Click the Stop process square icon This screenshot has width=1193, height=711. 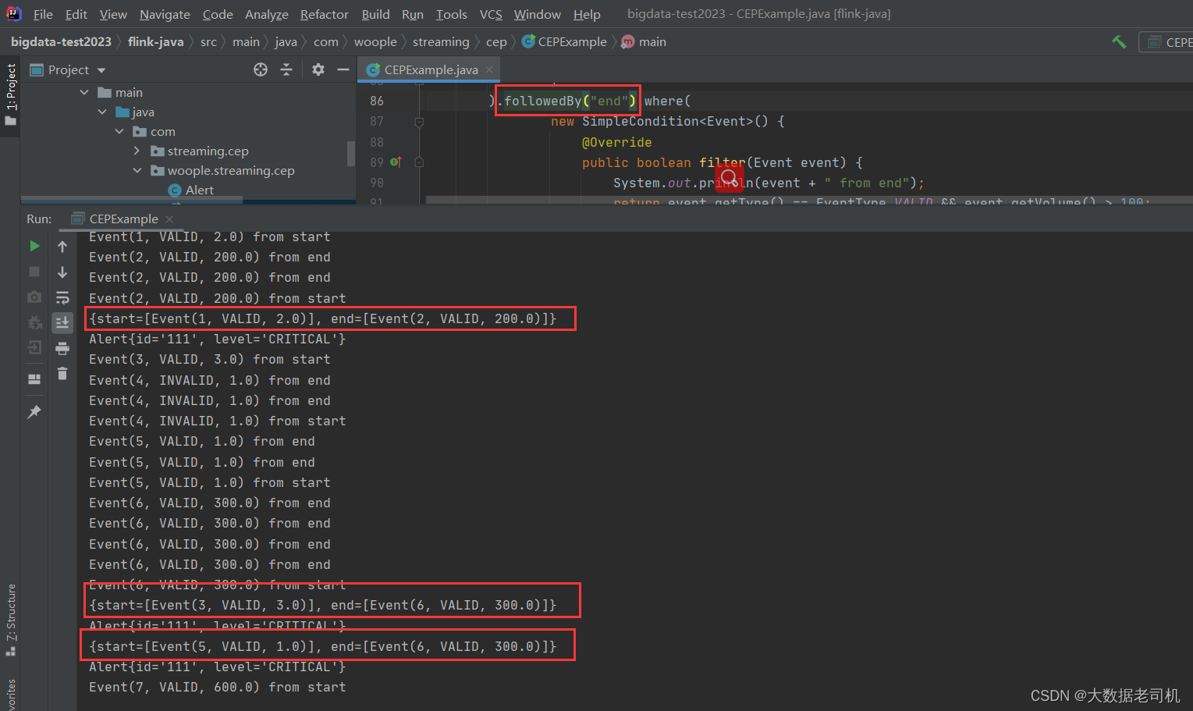34,272
